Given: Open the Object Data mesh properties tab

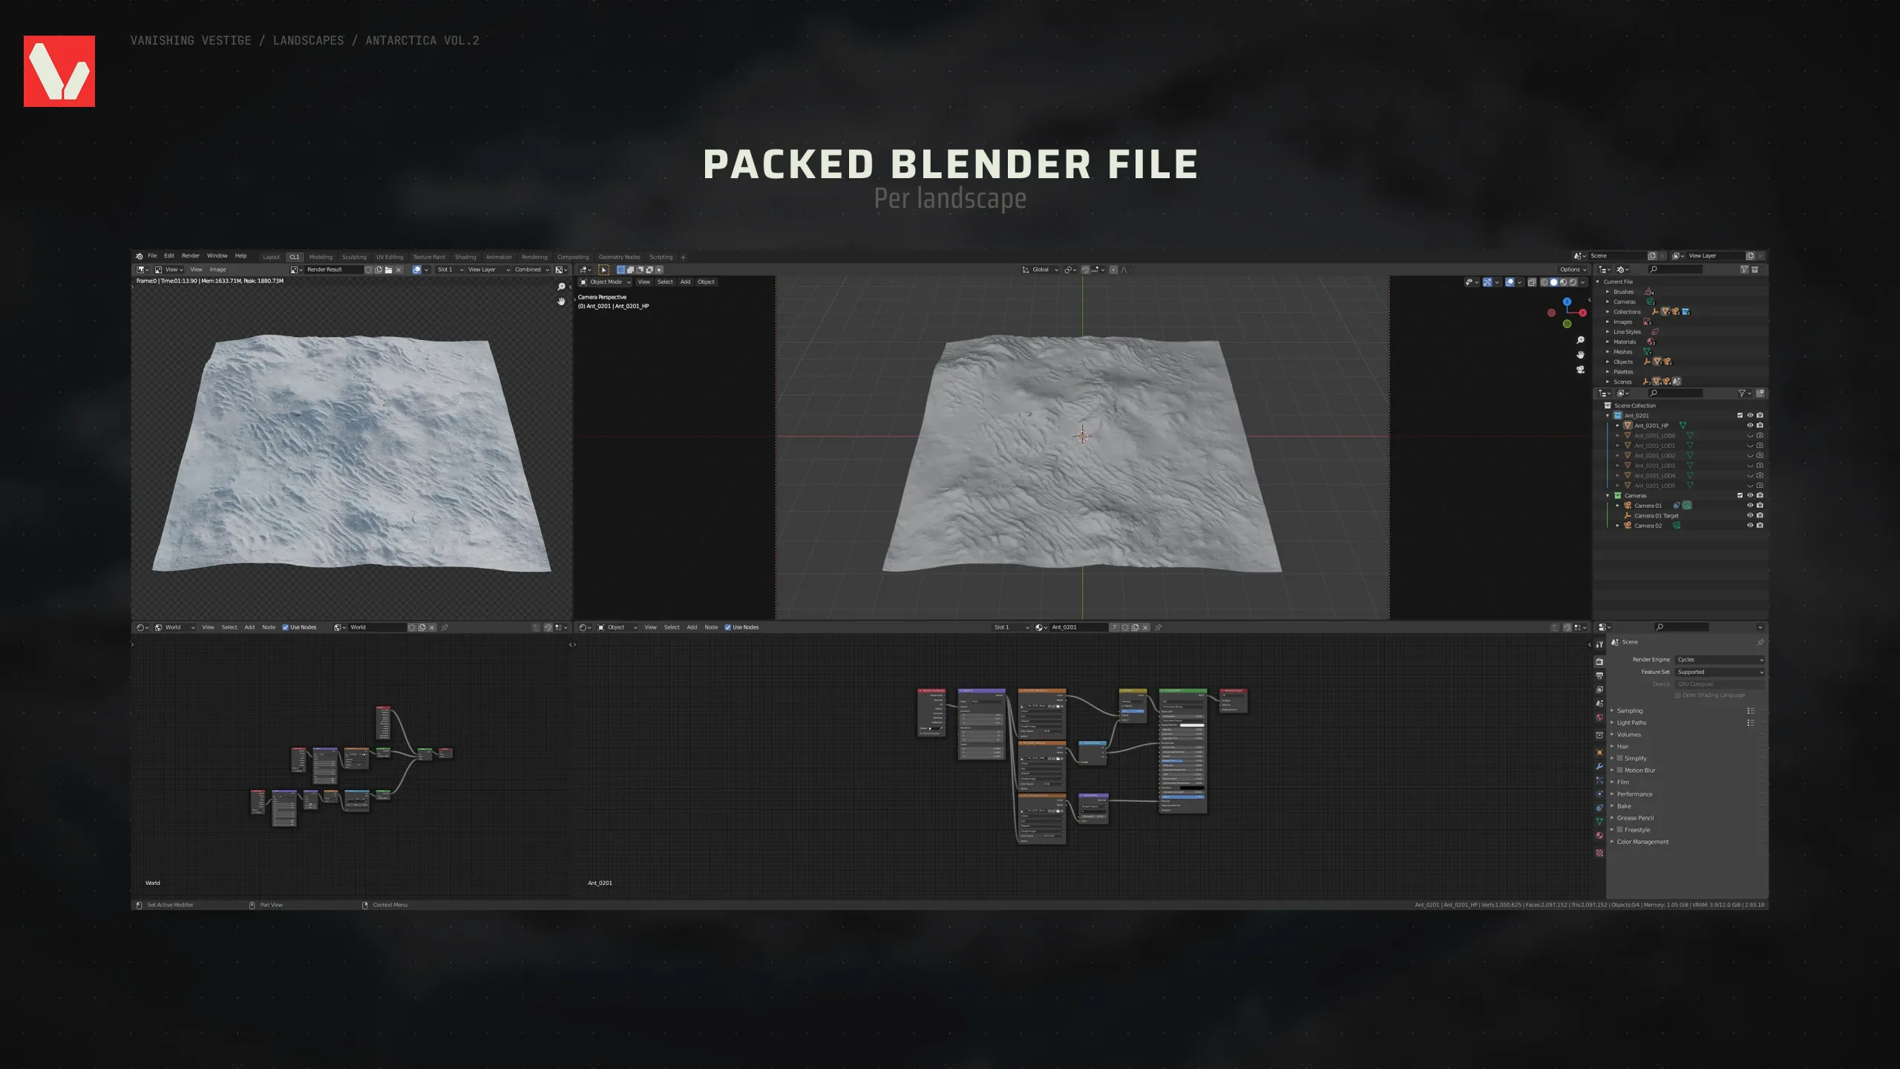Looking at the screenshot, I should 1599,822.
